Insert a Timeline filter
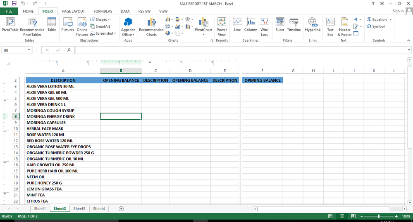This screenshot has width=413, height=222. (294, 24)
